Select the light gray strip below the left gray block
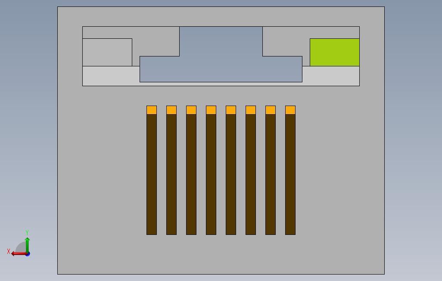The image size is (442, 281). point(111,76)
